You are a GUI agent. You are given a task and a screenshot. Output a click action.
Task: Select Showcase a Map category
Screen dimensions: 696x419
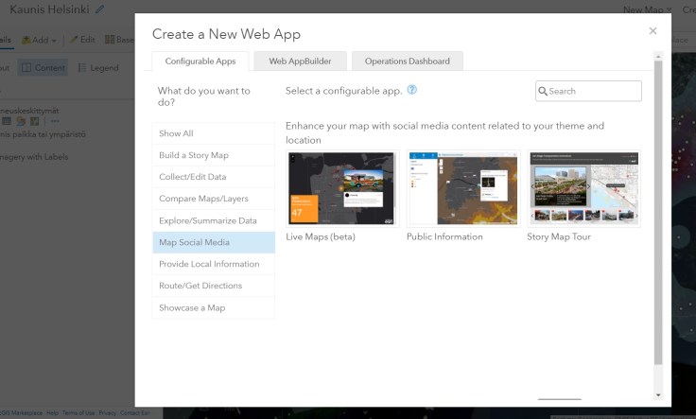point(214,307)
